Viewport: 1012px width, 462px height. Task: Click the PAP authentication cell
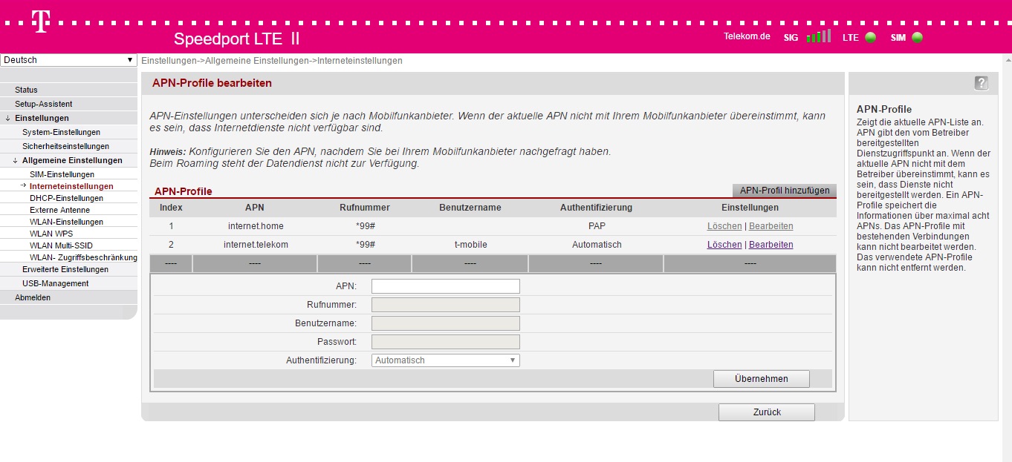597,226
